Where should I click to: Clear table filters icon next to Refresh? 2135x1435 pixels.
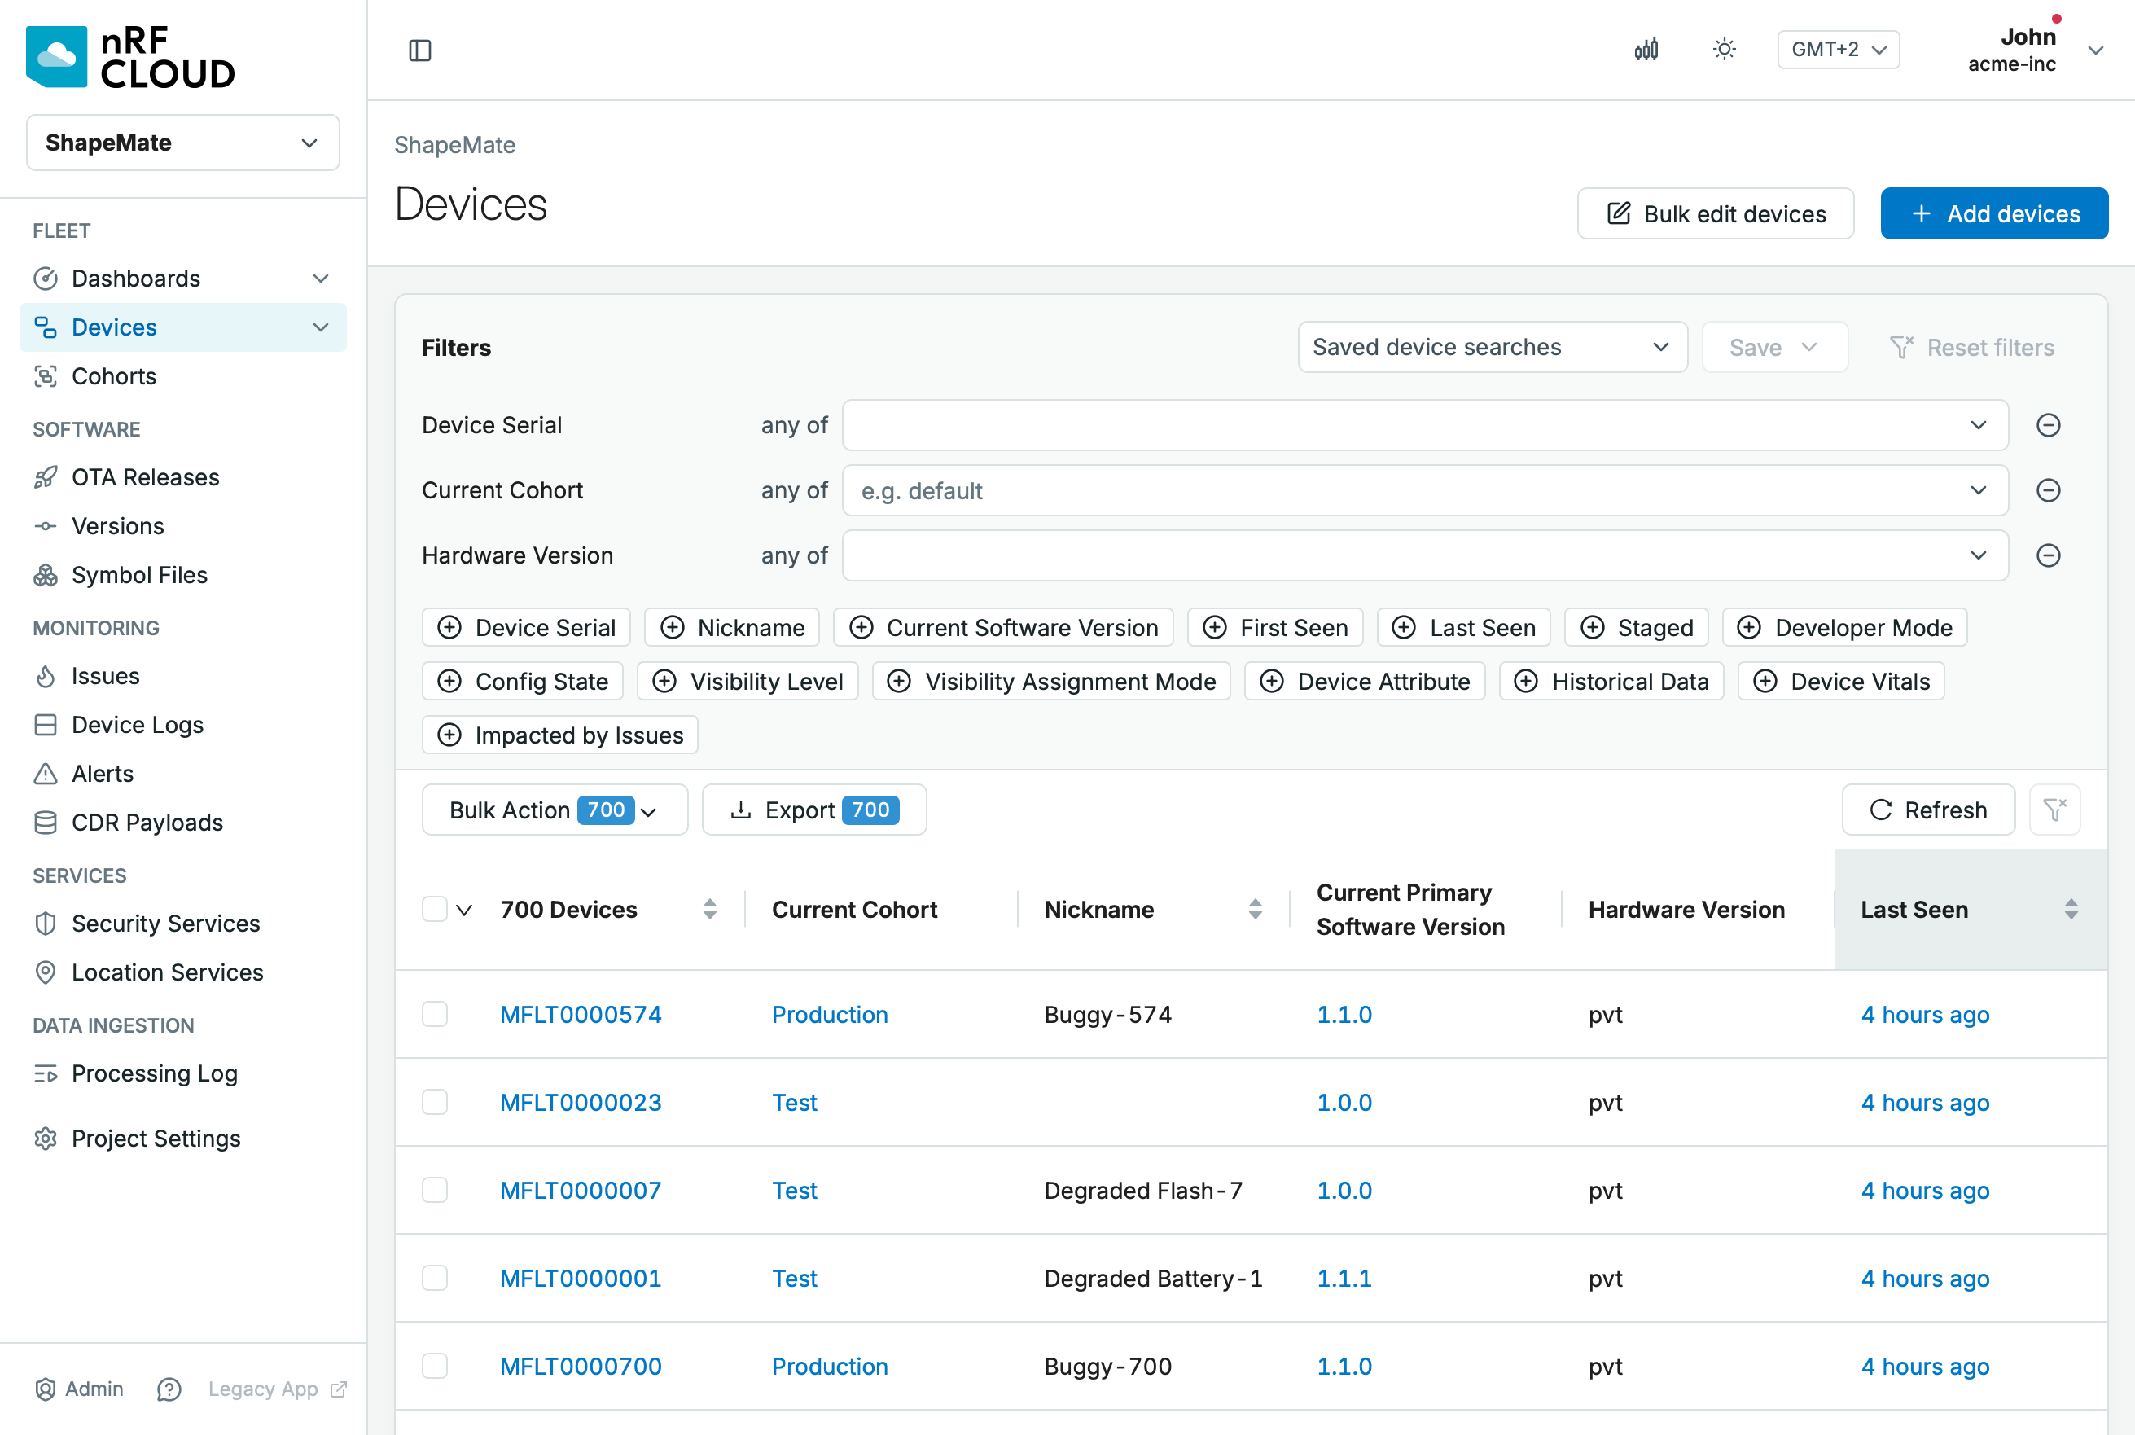tap(2054, 810)
